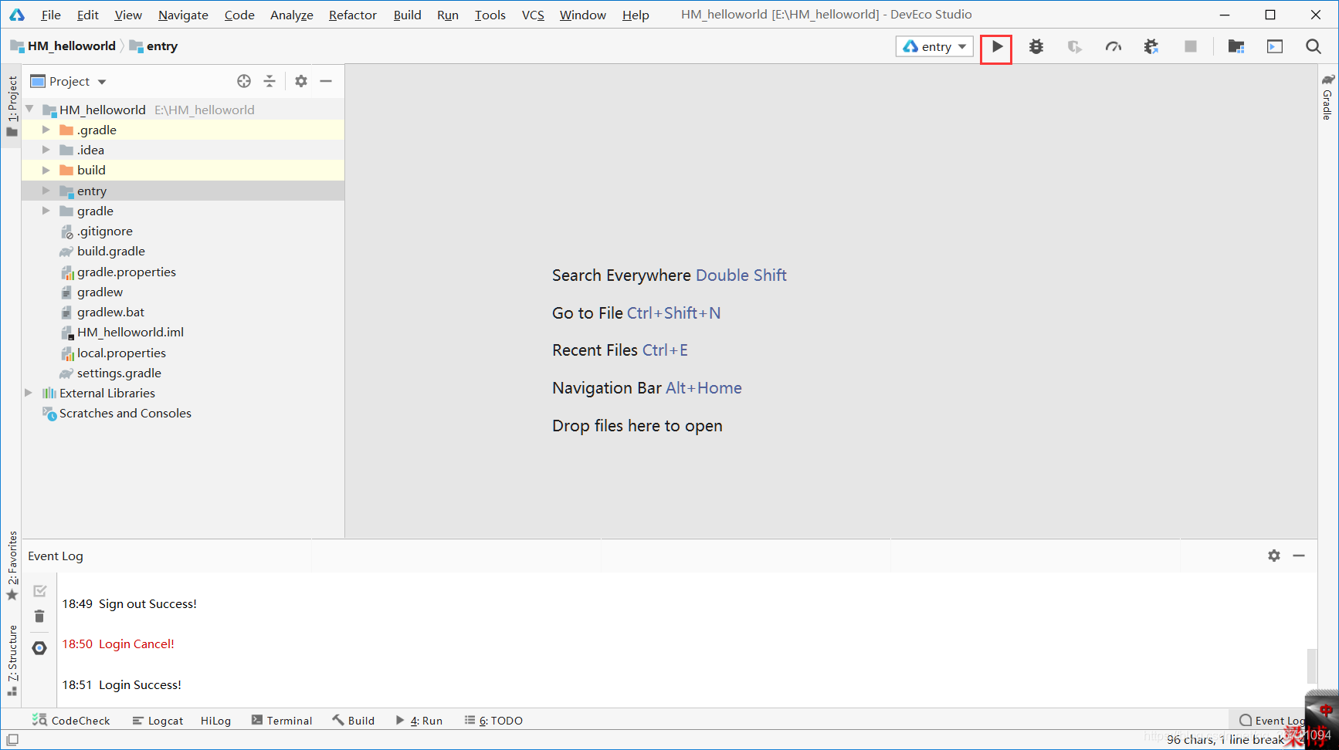1339x750 pixels.
Task: Attach debugger to process icon
Action: click(1151, 47)
